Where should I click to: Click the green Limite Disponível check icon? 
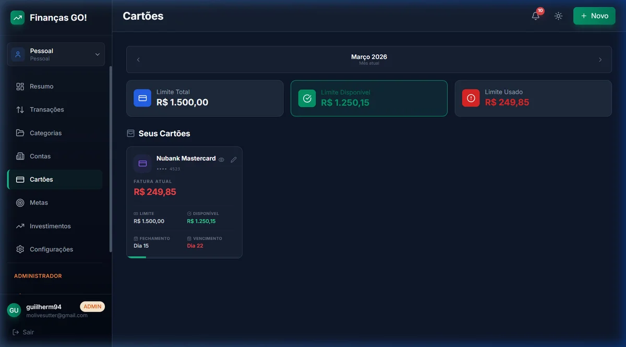(307, 98)
